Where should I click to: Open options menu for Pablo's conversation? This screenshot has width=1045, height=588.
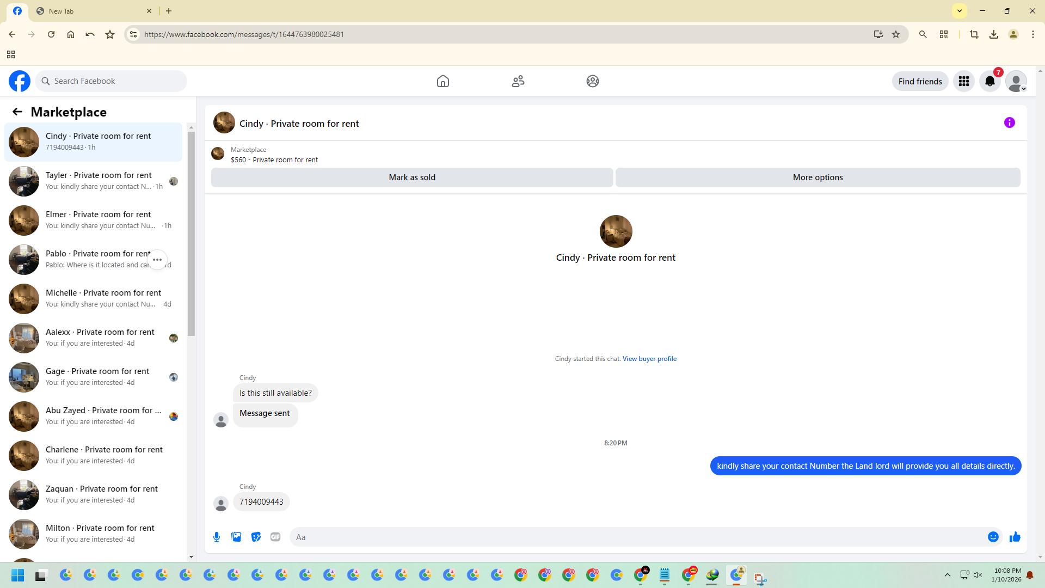157,260
